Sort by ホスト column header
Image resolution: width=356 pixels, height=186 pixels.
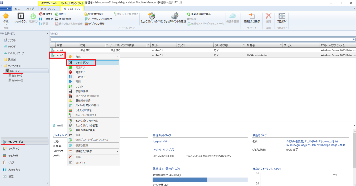coord(163,45)
